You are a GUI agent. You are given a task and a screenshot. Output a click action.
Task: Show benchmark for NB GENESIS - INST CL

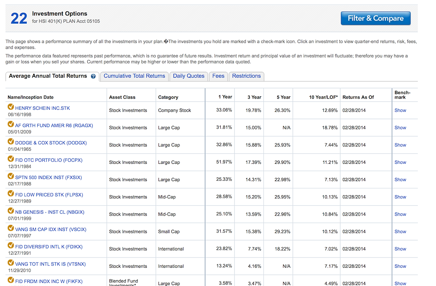[400, 214]
